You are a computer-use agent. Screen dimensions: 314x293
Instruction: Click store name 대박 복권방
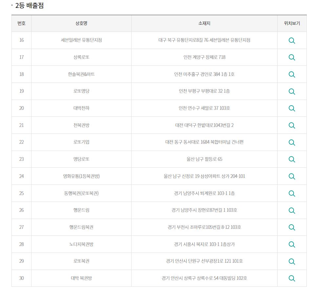pyautogui.click(x=81, y=278)
